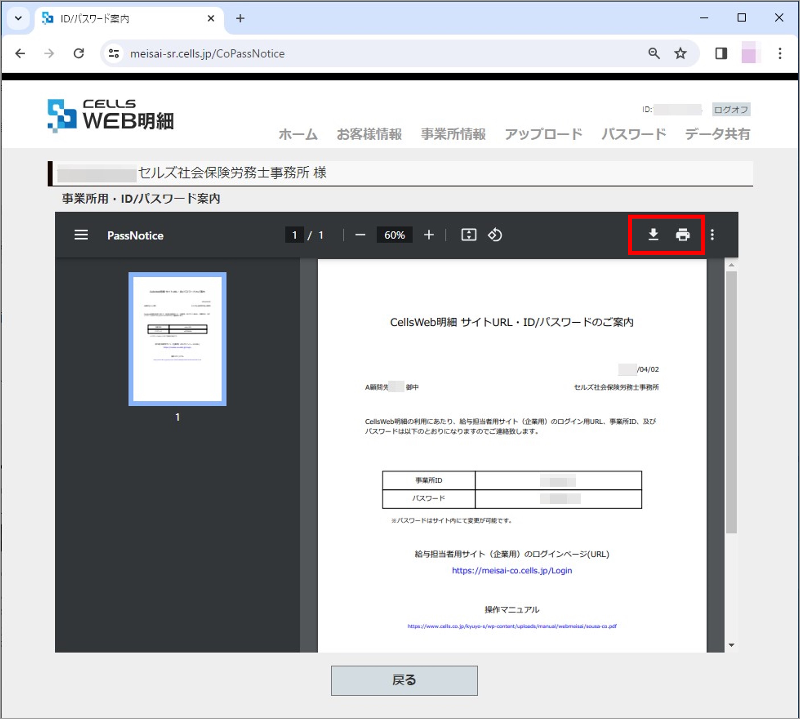Open the tab search dropdown arrow
800x719 pixels.
click(x=18, y=18)
